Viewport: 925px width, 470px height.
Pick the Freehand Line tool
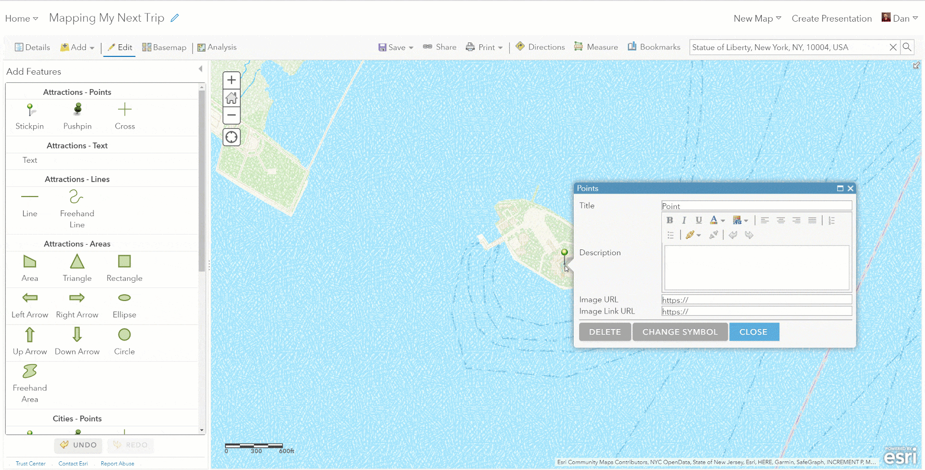tap(77, 209)
